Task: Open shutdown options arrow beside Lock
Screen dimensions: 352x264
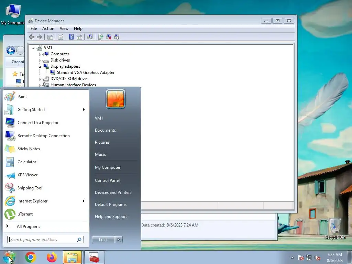Action: 119,240
